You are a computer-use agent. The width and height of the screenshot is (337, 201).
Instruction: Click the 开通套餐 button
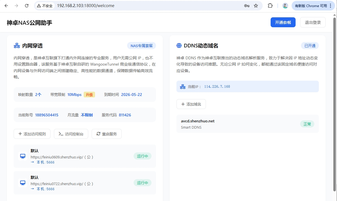(283, 22)
